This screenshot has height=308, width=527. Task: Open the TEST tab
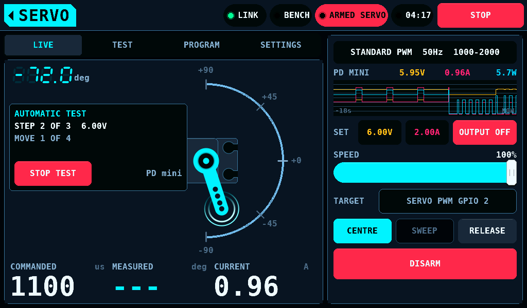[x=122, y=45]
